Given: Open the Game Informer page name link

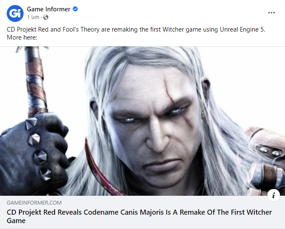Looking at the screenshot, I should click(48, 9).
